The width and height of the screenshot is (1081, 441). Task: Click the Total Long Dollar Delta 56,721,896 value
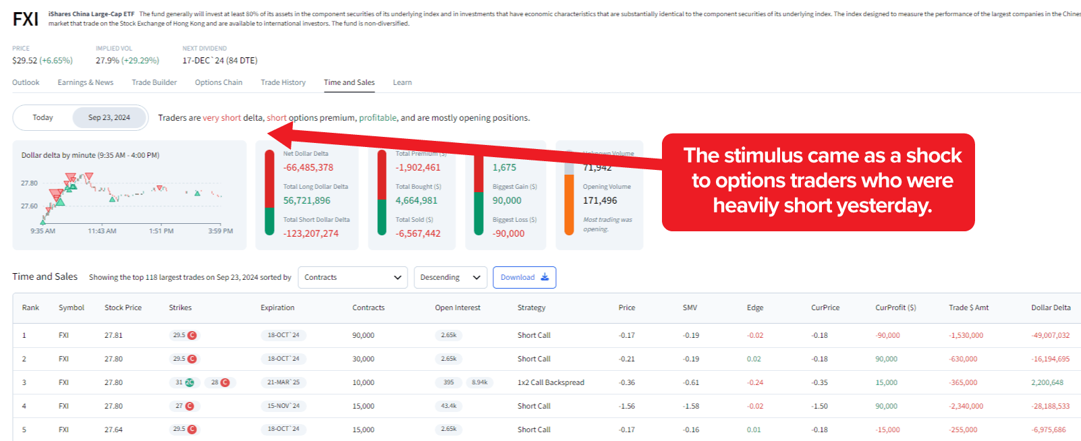coord(307,200)
